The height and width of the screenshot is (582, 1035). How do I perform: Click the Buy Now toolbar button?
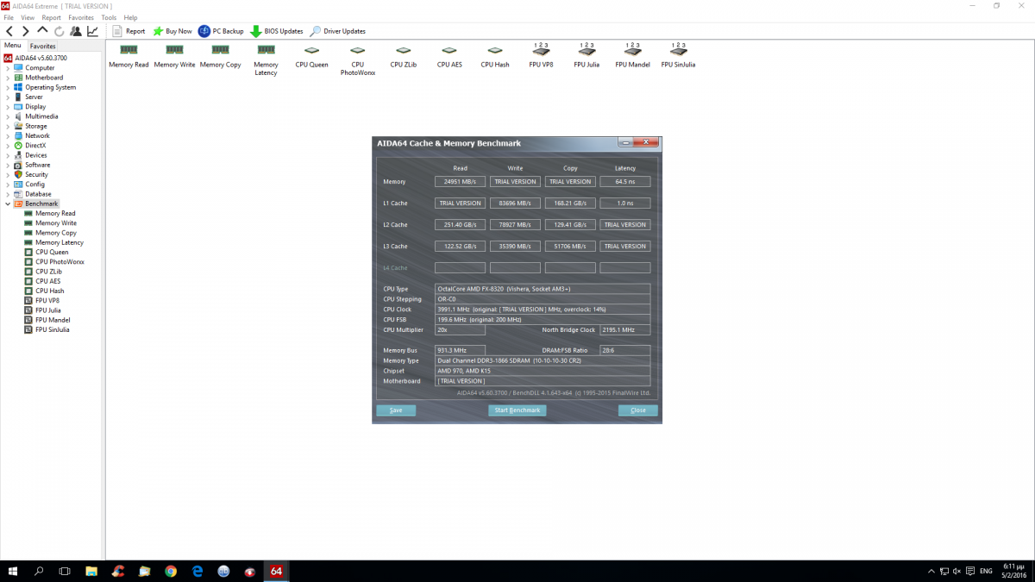coord(172,31)
